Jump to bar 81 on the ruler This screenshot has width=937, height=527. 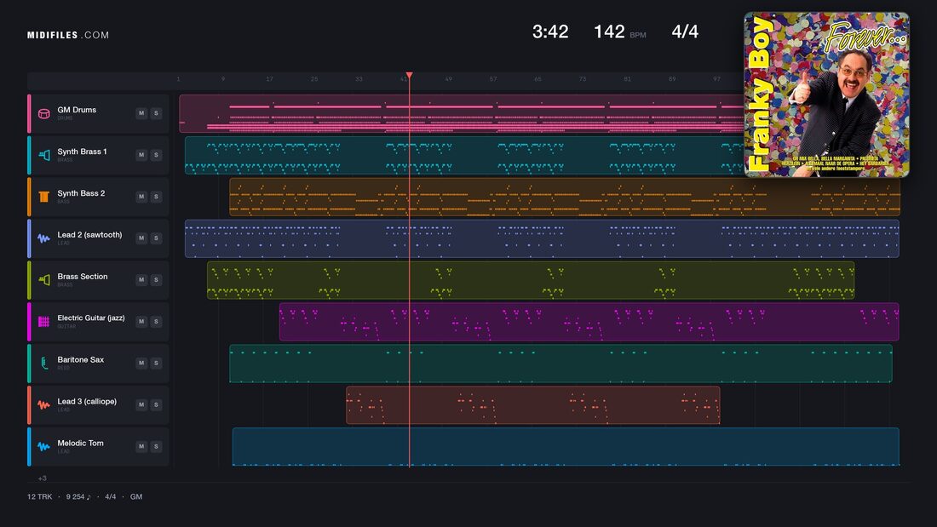(x=627, y=79)
